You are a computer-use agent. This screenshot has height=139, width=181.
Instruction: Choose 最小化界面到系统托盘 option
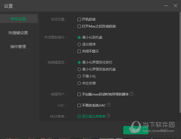click(x=79, y=69)
